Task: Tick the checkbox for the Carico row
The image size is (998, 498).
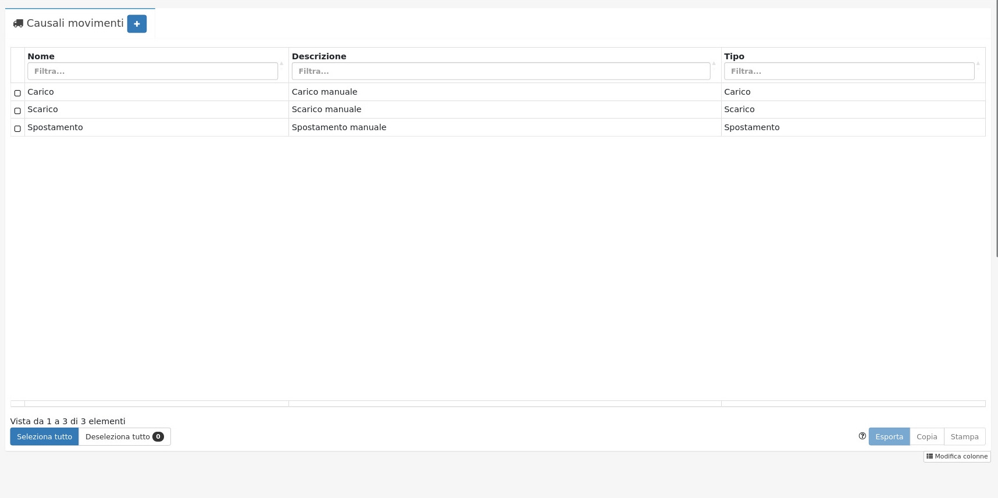Action: 17,93
